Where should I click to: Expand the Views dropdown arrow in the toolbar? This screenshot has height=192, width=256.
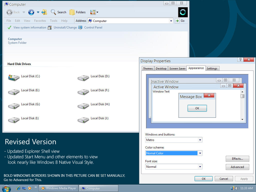coord(97,12)
